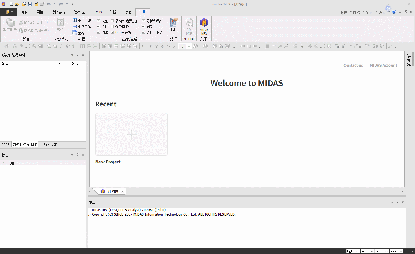Select the 分析和结果 tab in left panel
The image size is (415, 254).
49,144
